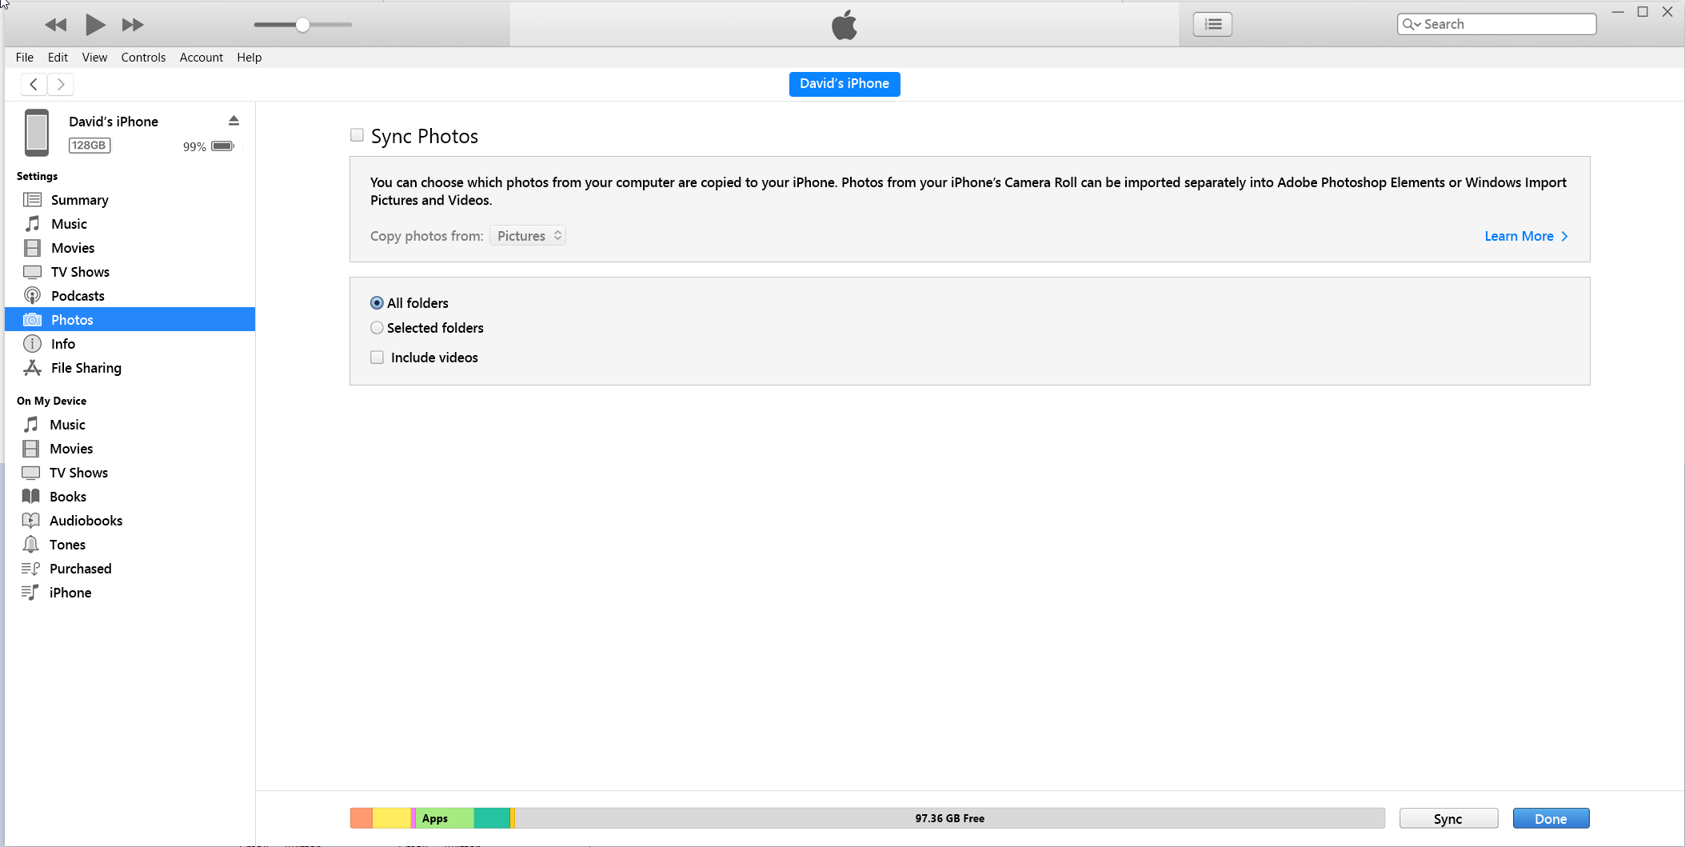This screenshot has height=847, width=1685.
Task: Select Music icon under Settings
Action: coord(32,224)
